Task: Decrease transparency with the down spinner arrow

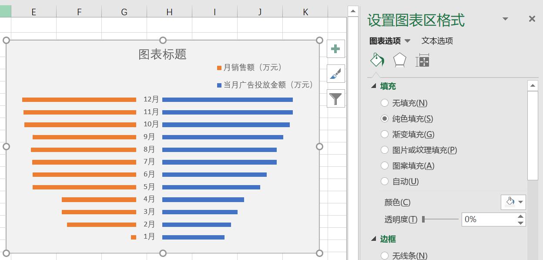Action: point(521,223)
